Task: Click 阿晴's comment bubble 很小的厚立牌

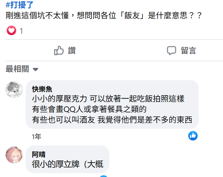Action: coord(68,159)
